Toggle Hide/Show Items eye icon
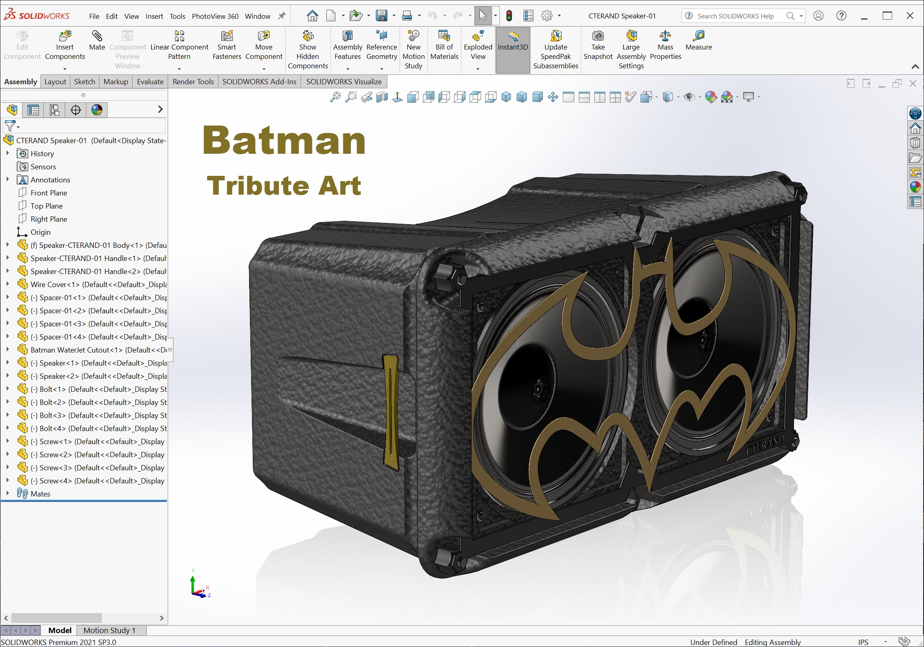This screenshot has height=647, width=924. tap(689, 97)
